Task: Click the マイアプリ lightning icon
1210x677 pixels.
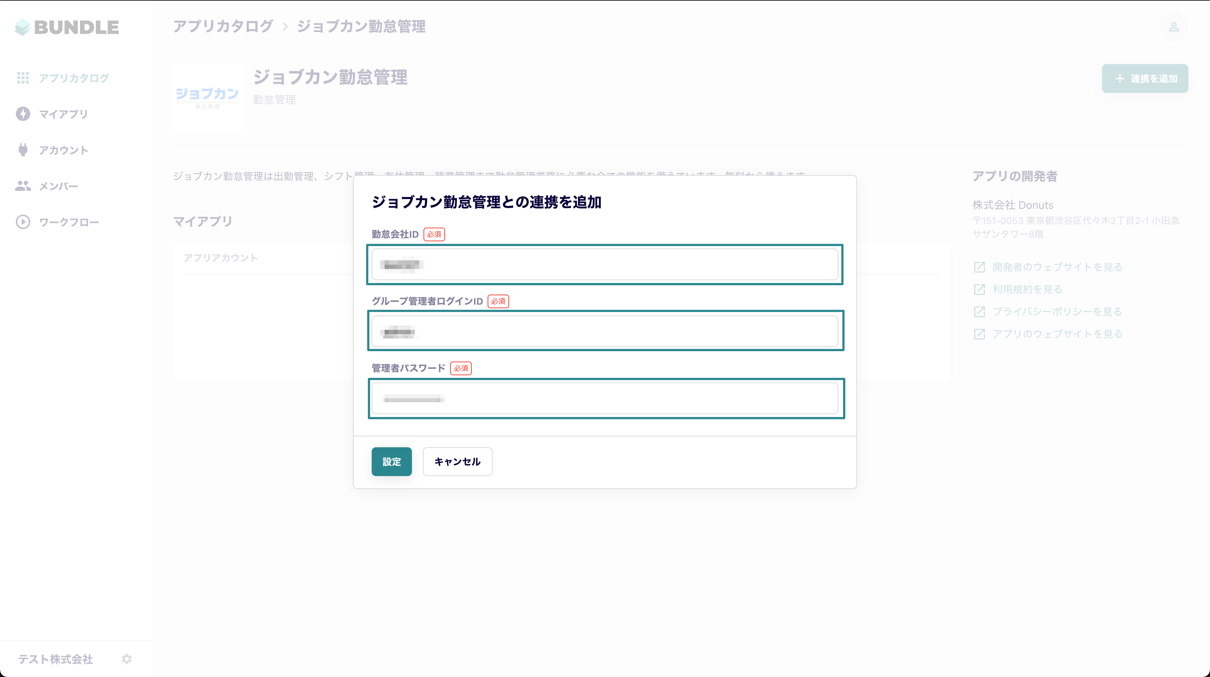Action: coord(23,114)
